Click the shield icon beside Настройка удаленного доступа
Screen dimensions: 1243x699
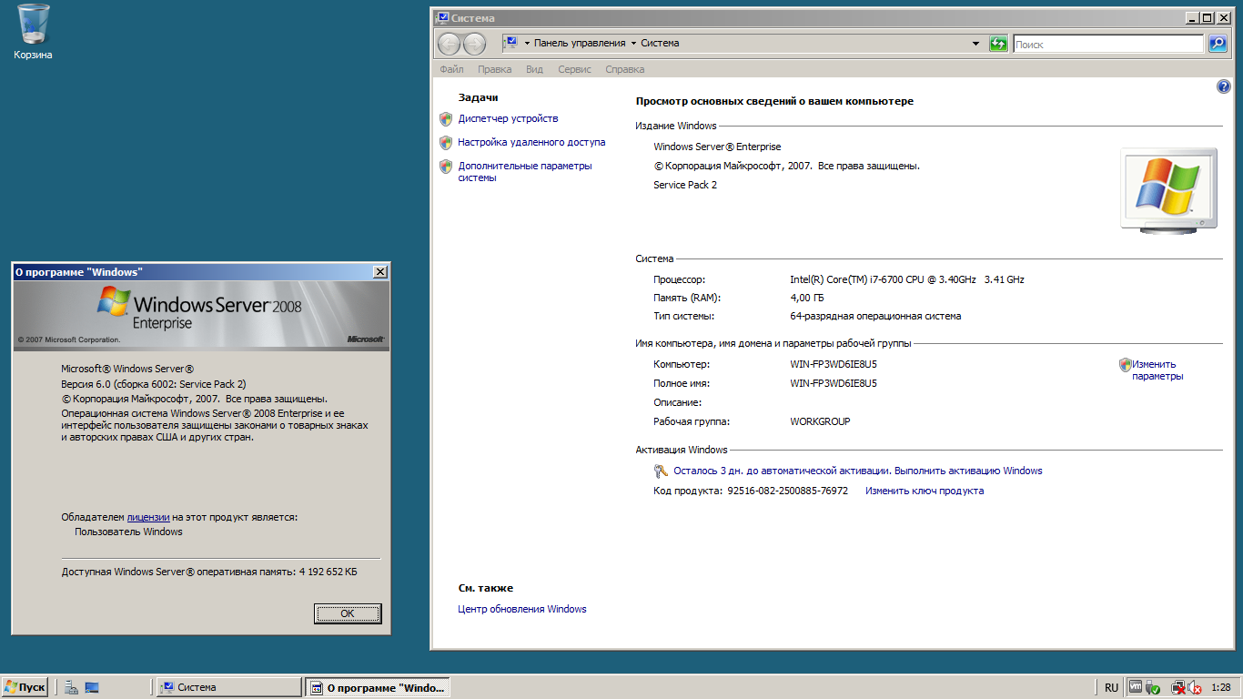tap(446, 143)
